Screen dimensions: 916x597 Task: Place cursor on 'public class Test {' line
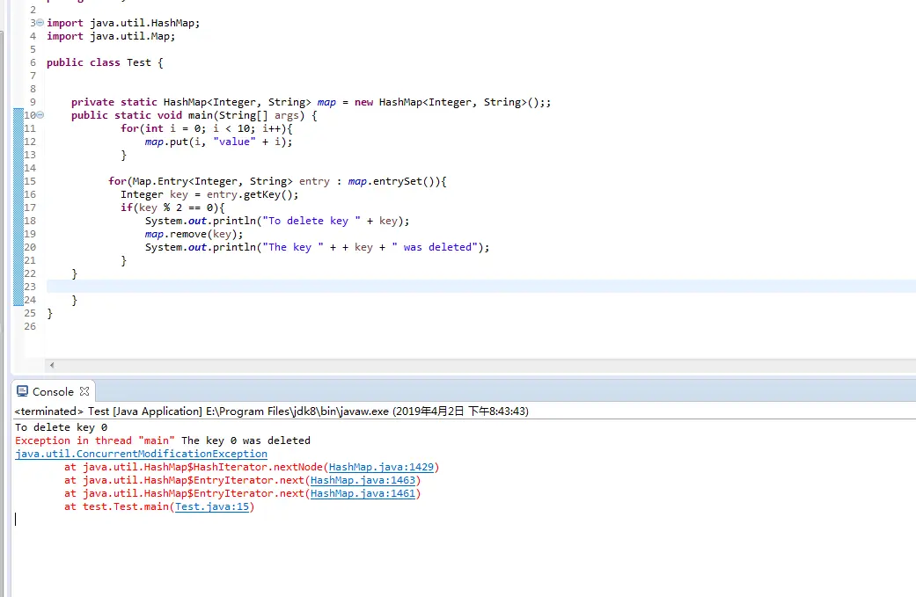coord(106,62)
